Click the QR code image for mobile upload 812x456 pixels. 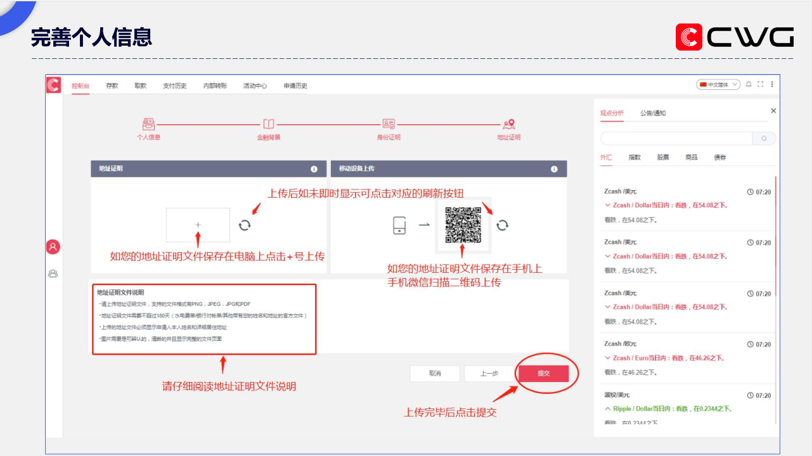click(x=463, y=225)
